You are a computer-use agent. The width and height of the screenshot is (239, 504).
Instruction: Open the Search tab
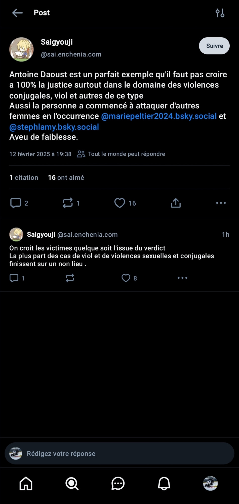[72, 484]
